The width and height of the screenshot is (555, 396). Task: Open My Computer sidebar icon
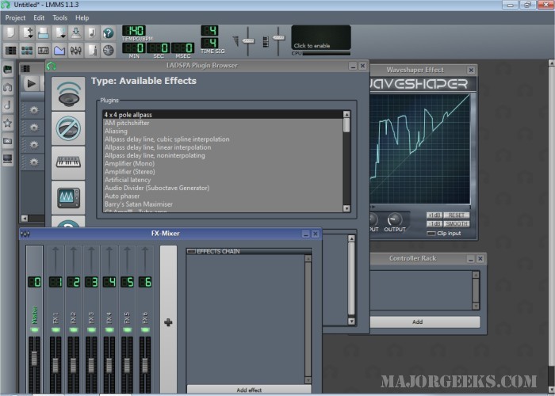[7, 158]
